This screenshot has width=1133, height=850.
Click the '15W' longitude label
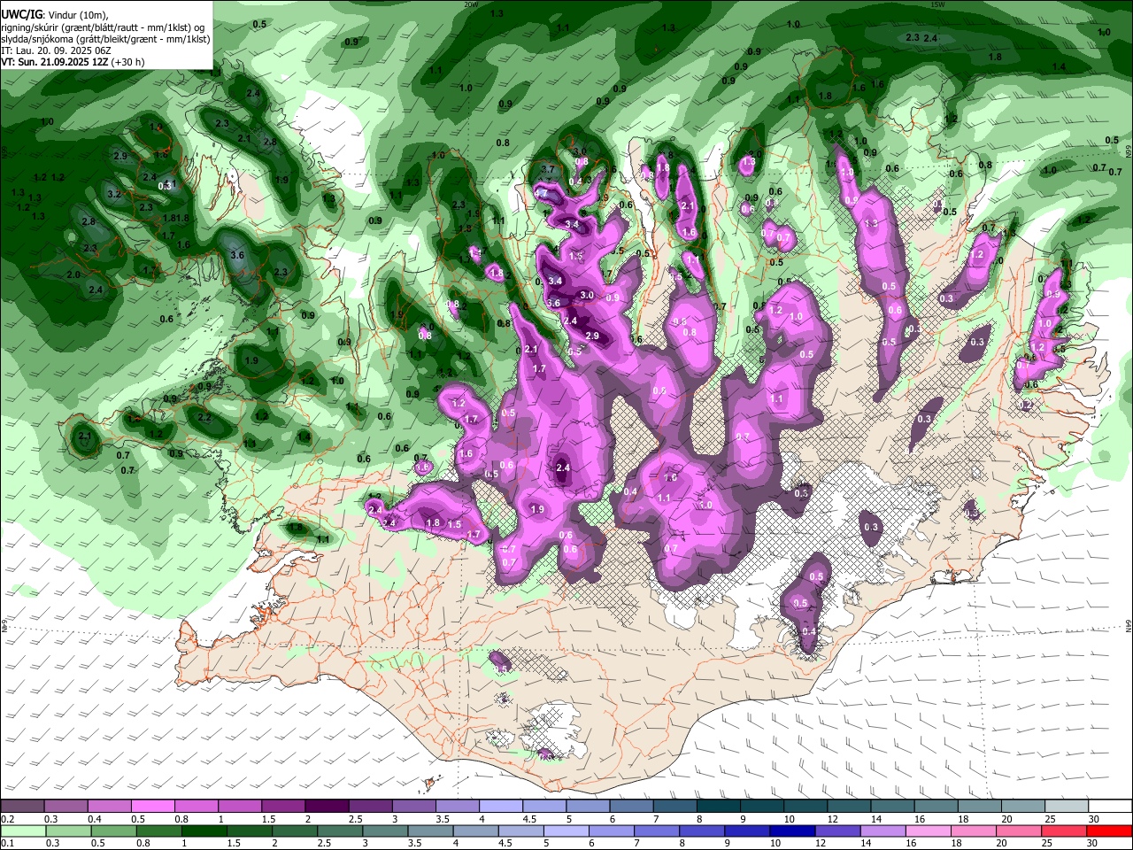[x=937, y=4]
